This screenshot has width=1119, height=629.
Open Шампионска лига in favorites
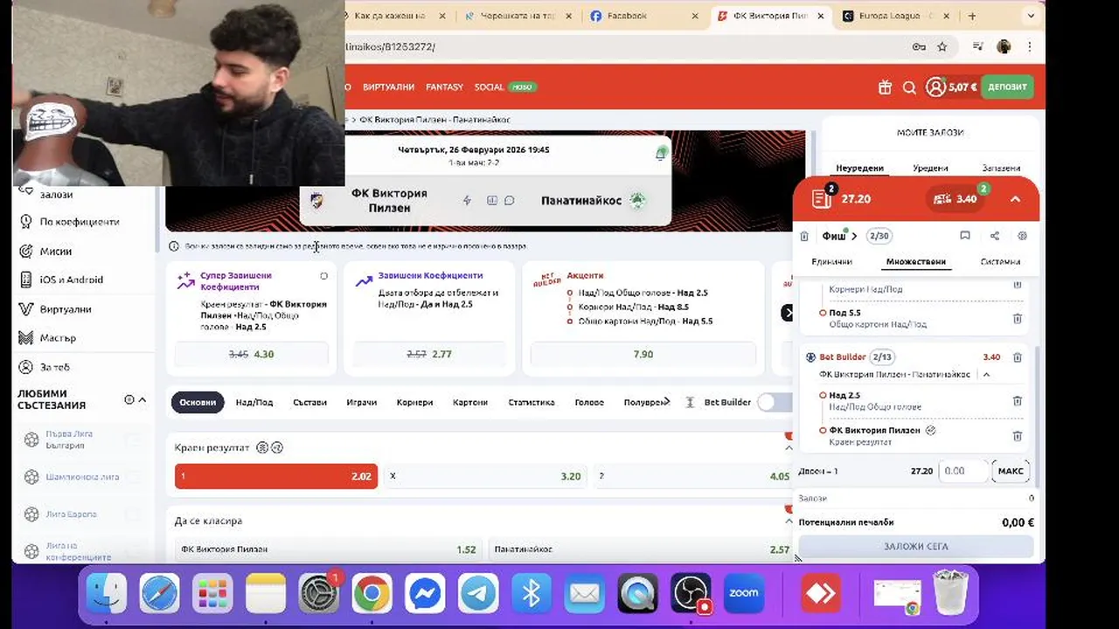click(82, 477)
